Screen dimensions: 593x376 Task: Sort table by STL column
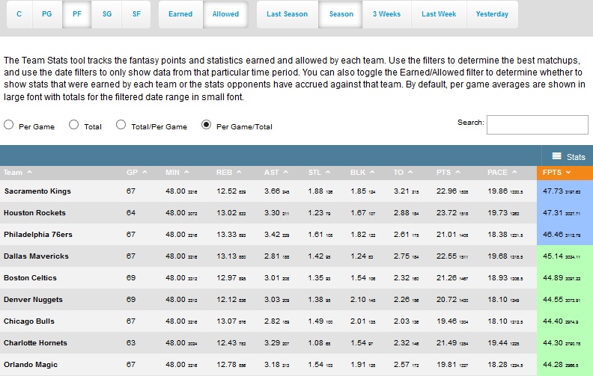319,173
